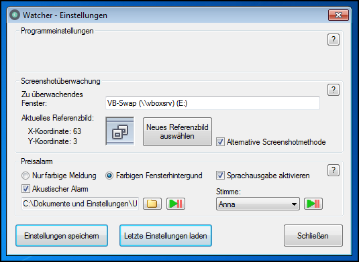Click the Watcher application icon in title bar

[15, 15]
